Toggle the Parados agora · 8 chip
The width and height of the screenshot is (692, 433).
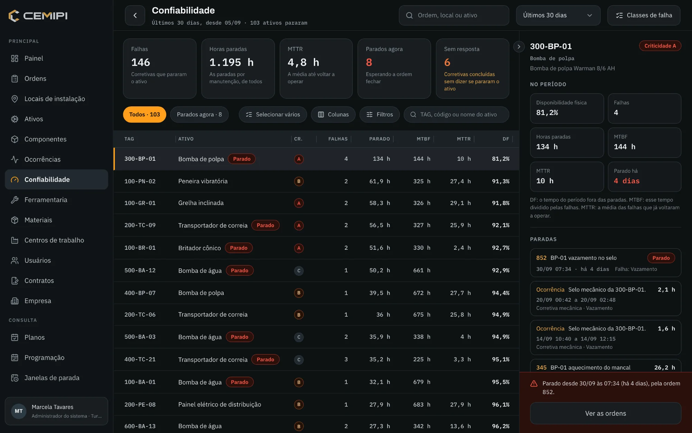(199, 114)
